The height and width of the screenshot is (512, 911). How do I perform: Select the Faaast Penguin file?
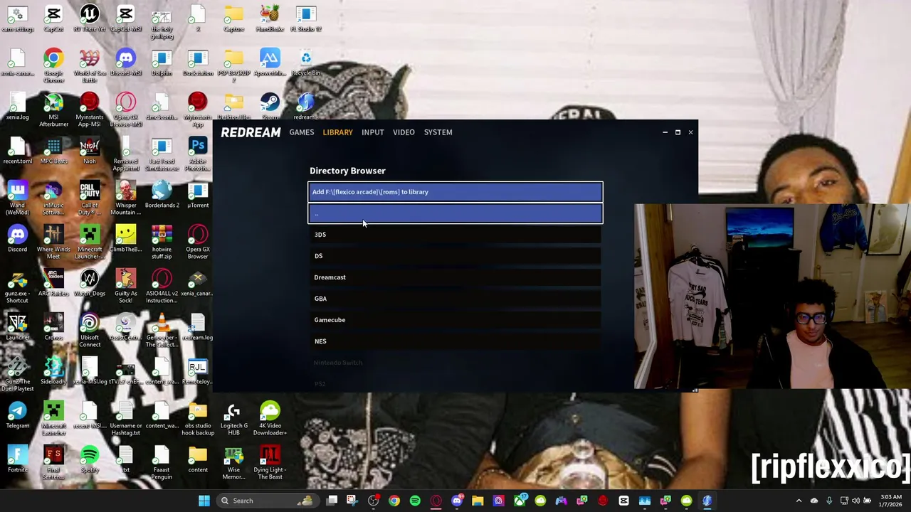162,462
